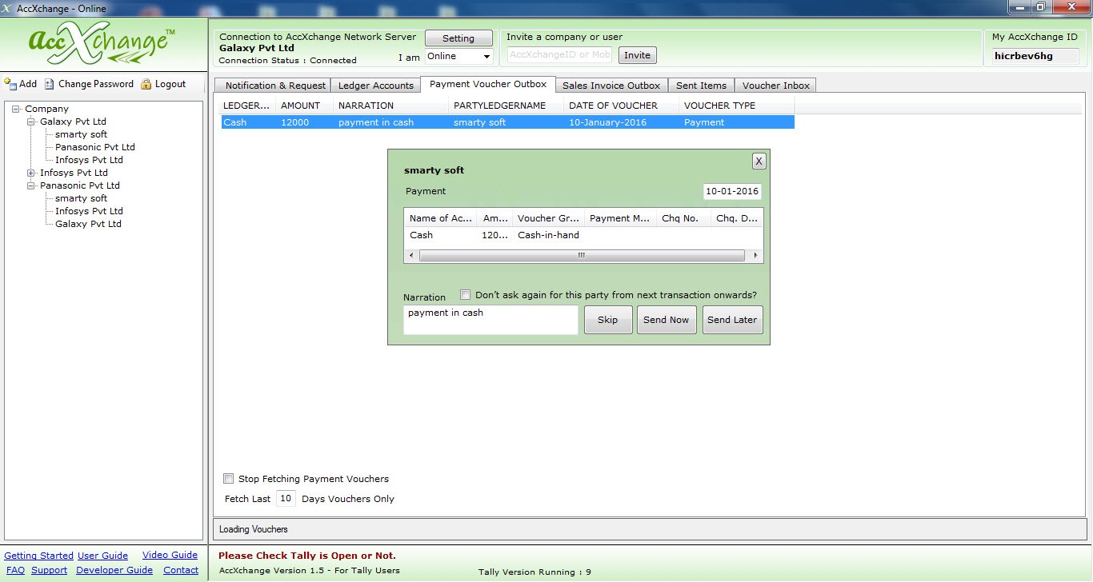The height and width of the screenshot is (582, 1093).
Task: Click the My AccXchange ID field
Action: (1035, 57)
